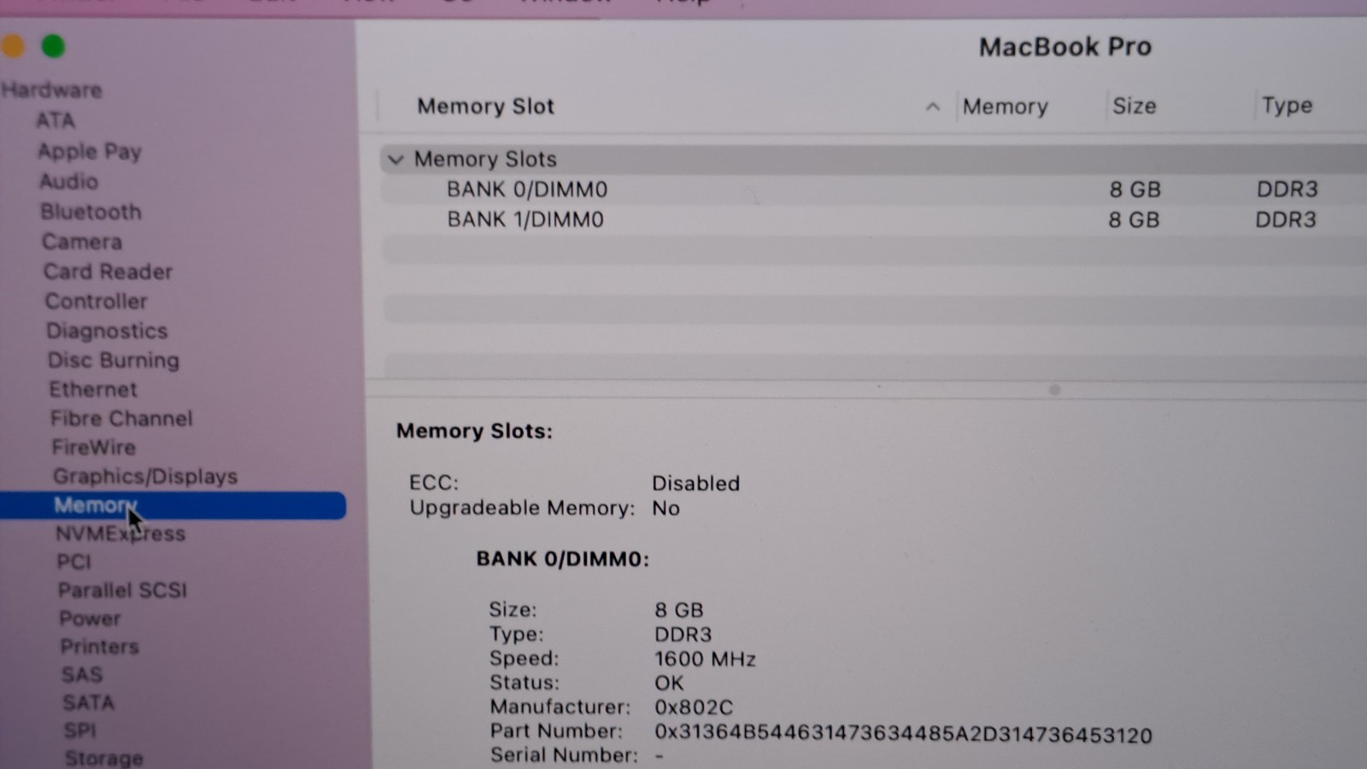This screenshot has height=769, width=1367.
Task: Select SPI in the sidebar
Action: point(79,731)
